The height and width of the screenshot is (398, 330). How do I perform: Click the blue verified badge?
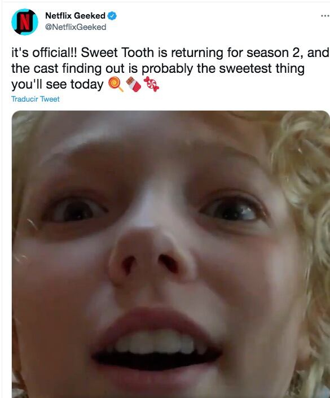coord(112,16)
